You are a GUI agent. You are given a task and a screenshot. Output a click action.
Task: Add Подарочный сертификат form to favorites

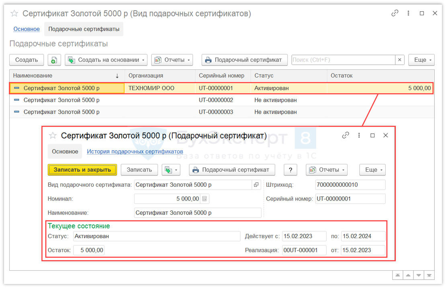53,136
